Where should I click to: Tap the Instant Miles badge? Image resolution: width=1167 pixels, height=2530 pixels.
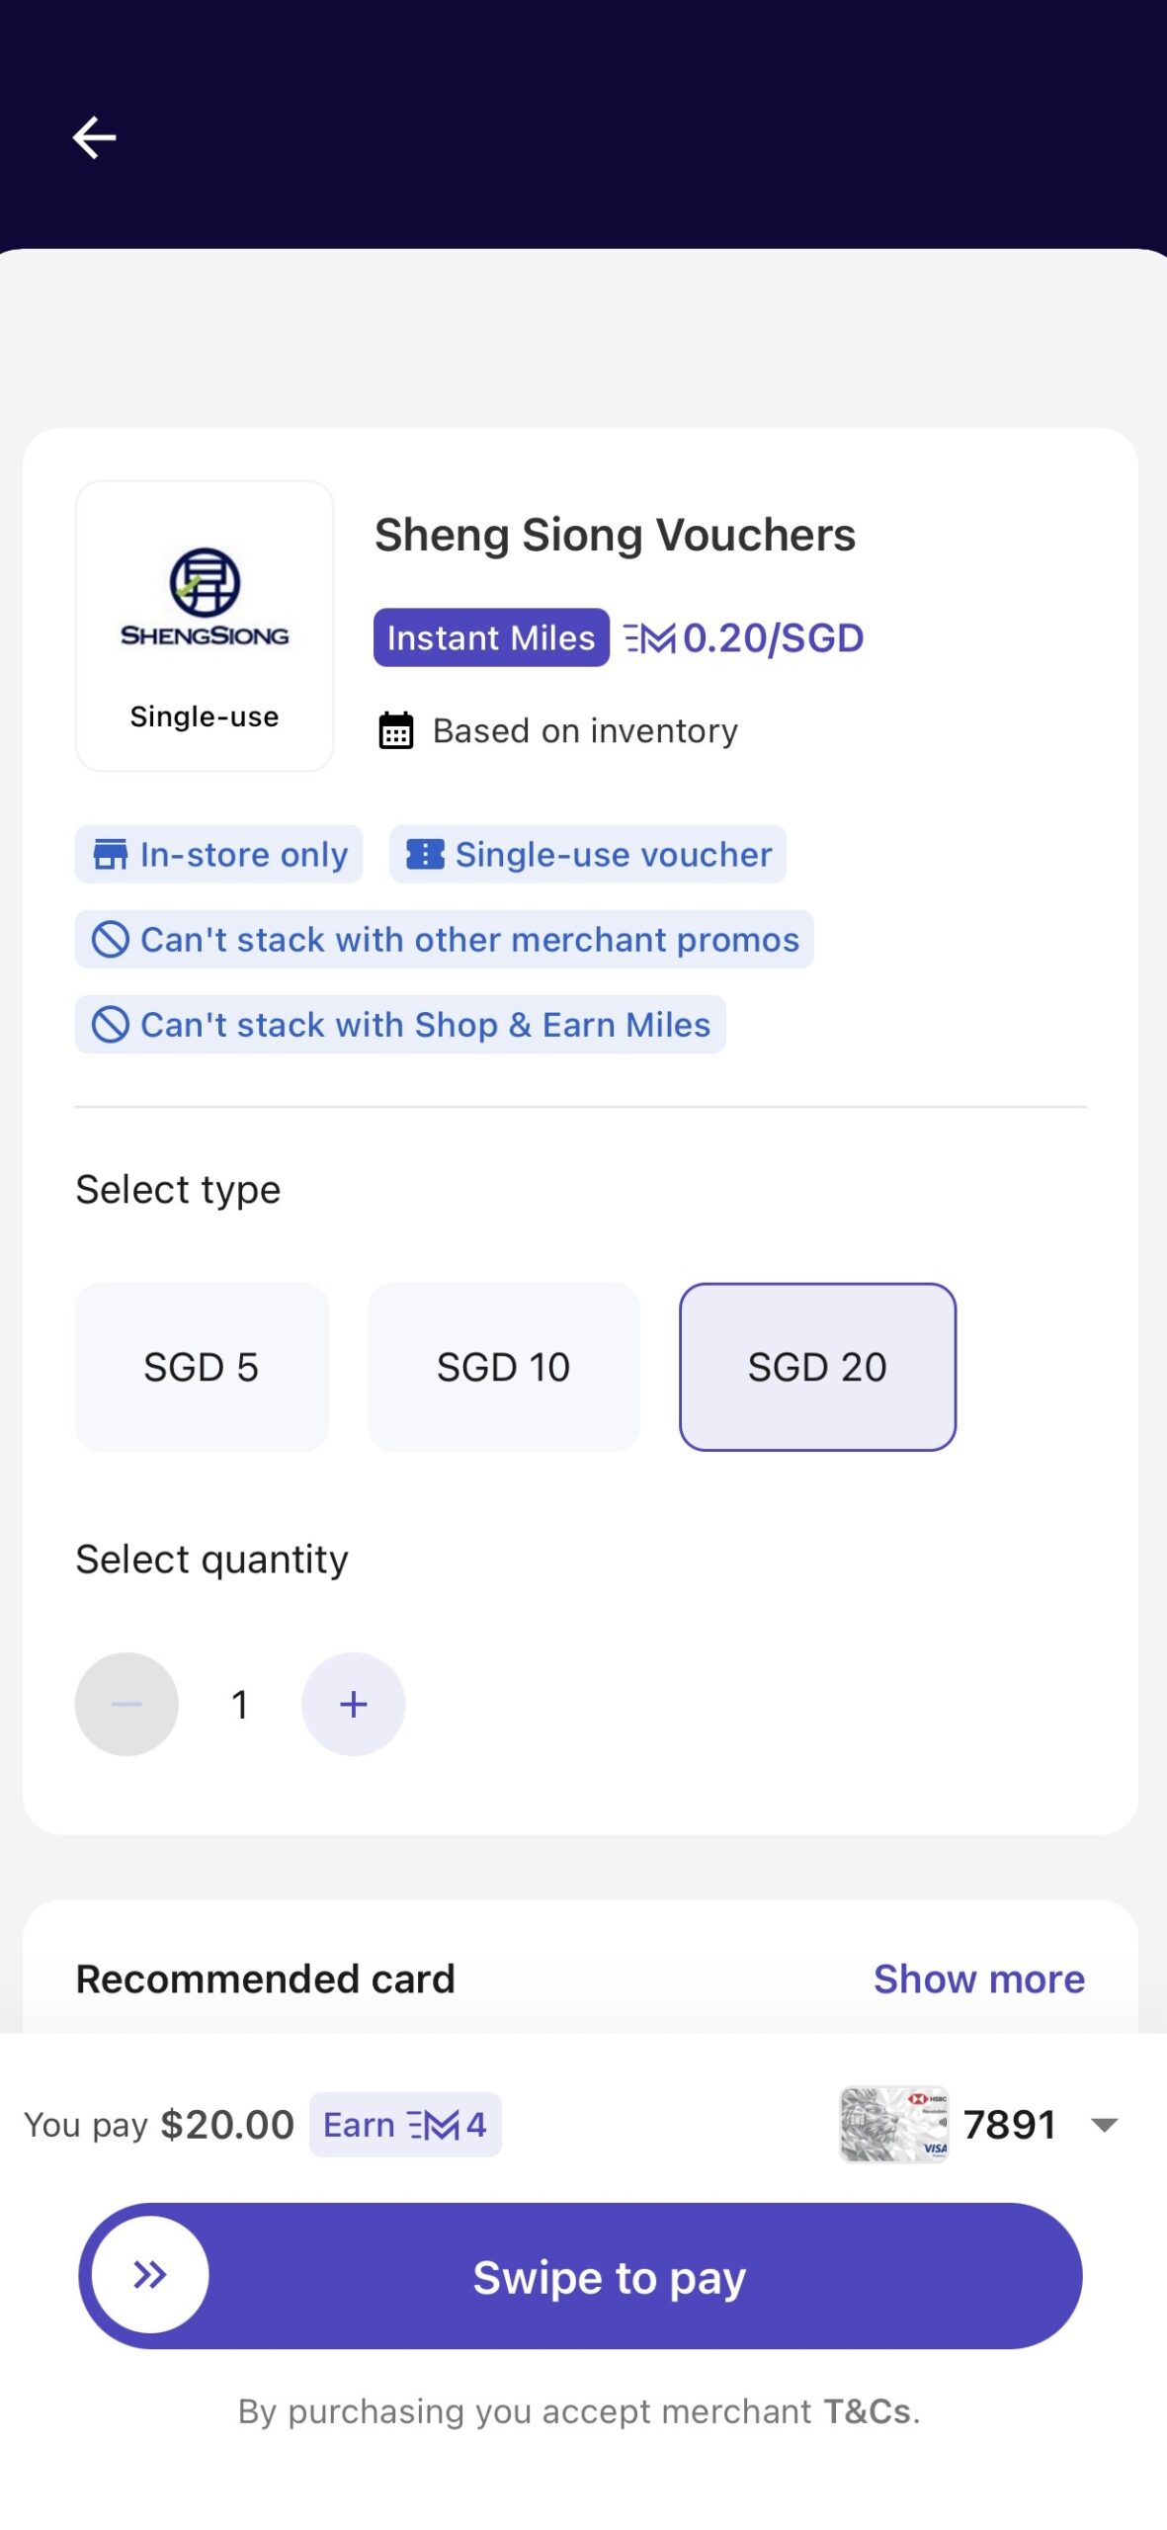point(491,637)
